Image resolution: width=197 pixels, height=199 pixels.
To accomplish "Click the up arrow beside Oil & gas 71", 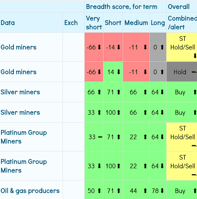I will 119,191.
